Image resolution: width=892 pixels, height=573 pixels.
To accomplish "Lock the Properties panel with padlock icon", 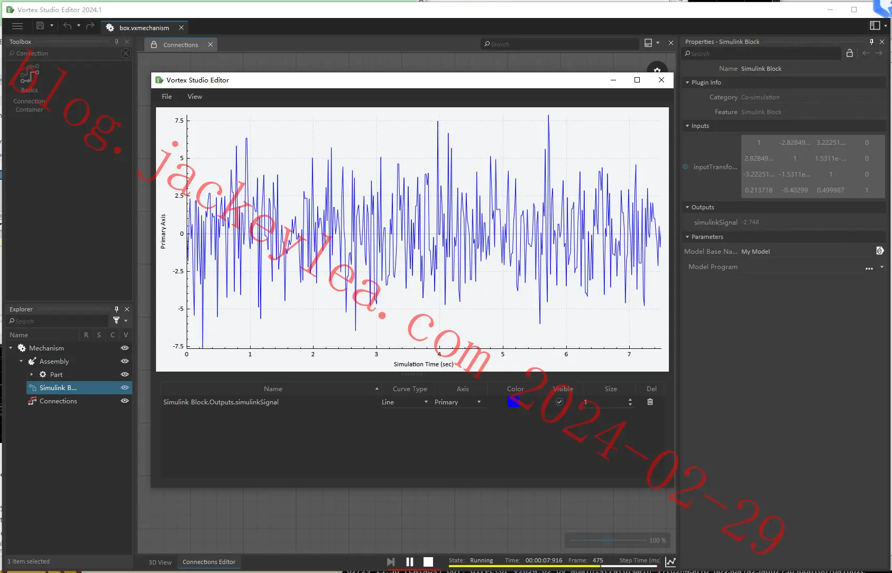I will (x=850, y=53).
